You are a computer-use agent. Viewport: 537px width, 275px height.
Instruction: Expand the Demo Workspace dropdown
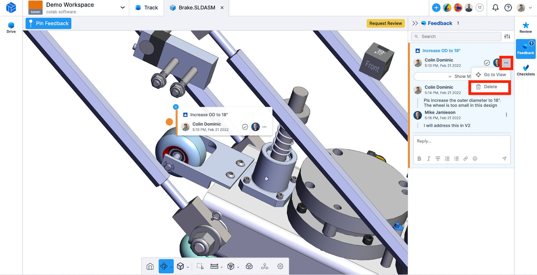(x=123, y=8)
